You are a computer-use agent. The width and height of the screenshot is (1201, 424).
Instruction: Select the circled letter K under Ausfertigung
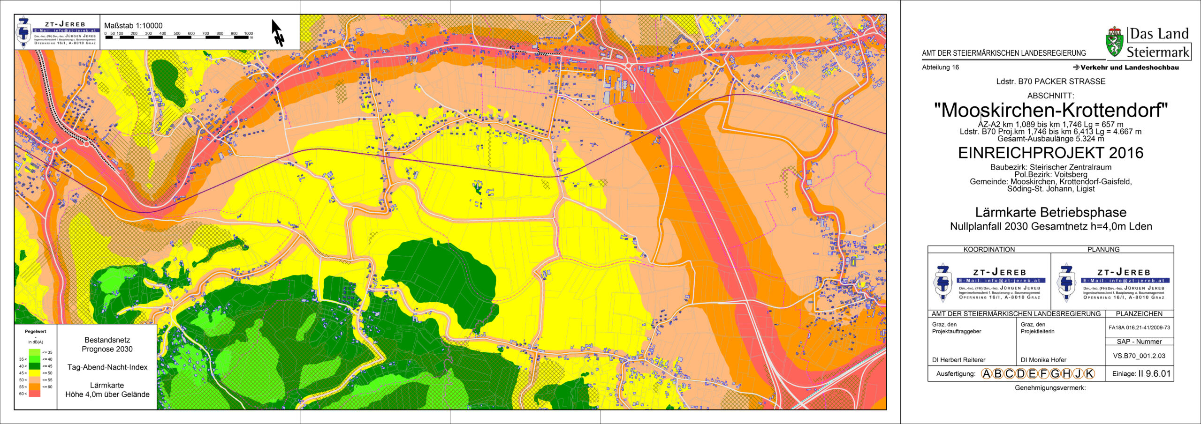(x=1089, y=373)
